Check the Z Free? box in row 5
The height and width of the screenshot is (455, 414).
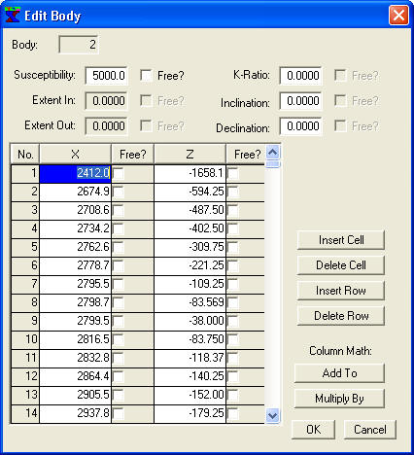pos(233,247)
